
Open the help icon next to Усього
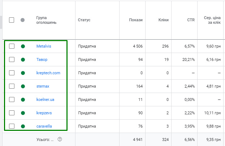tap(60, 139)
